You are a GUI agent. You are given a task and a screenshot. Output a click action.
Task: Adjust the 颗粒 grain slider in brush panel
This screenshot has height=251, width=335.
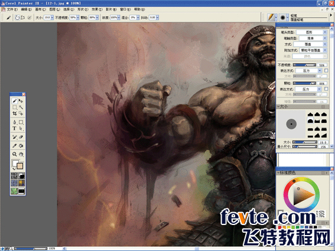[x=304, y=83]
